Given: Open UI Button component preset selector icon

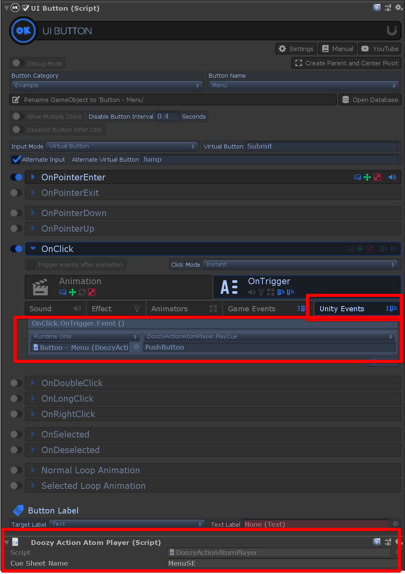Looking at the screenshot, I should click(x=388, y=8).
